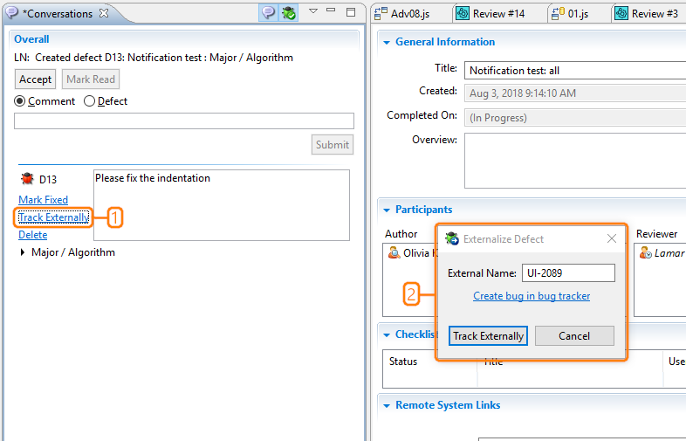Click the Lamar reviewer user icon
This screenshot has height=441, width=686.
(645, 252)
